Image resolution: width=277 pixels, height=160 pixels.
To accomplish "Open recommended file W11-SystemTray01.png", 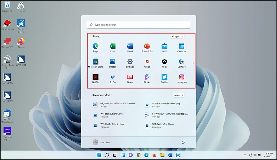I will pyautogui.click(x=160, y=125).
